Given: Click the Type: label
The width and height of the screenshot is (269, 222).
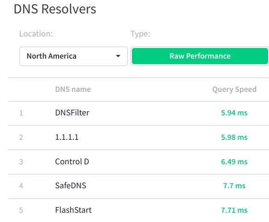Looking at the screenshot, I should [x=140, y=34].
